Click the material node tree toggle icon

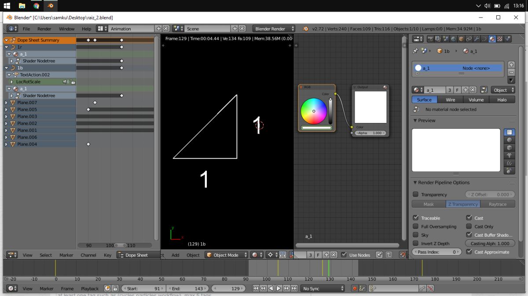click(483, 90)
